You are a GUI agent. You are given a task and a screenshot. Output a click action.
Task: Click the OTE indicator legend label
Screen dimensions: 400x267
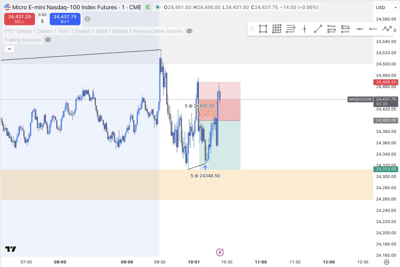tap(93, 31)
